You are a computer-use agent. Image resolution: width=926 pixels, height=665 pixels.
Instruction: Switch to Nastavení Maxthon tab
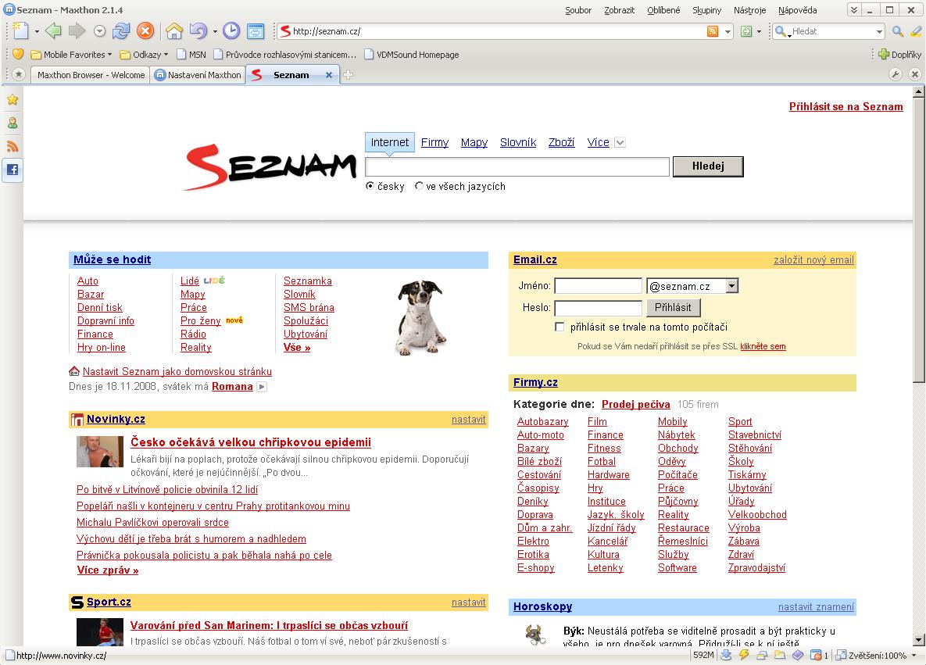pyautogui.click(x=198, y=75)
